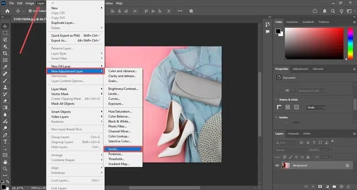Open the Discover lightbulb icon

pyautogui.click(x=341, y=11)
